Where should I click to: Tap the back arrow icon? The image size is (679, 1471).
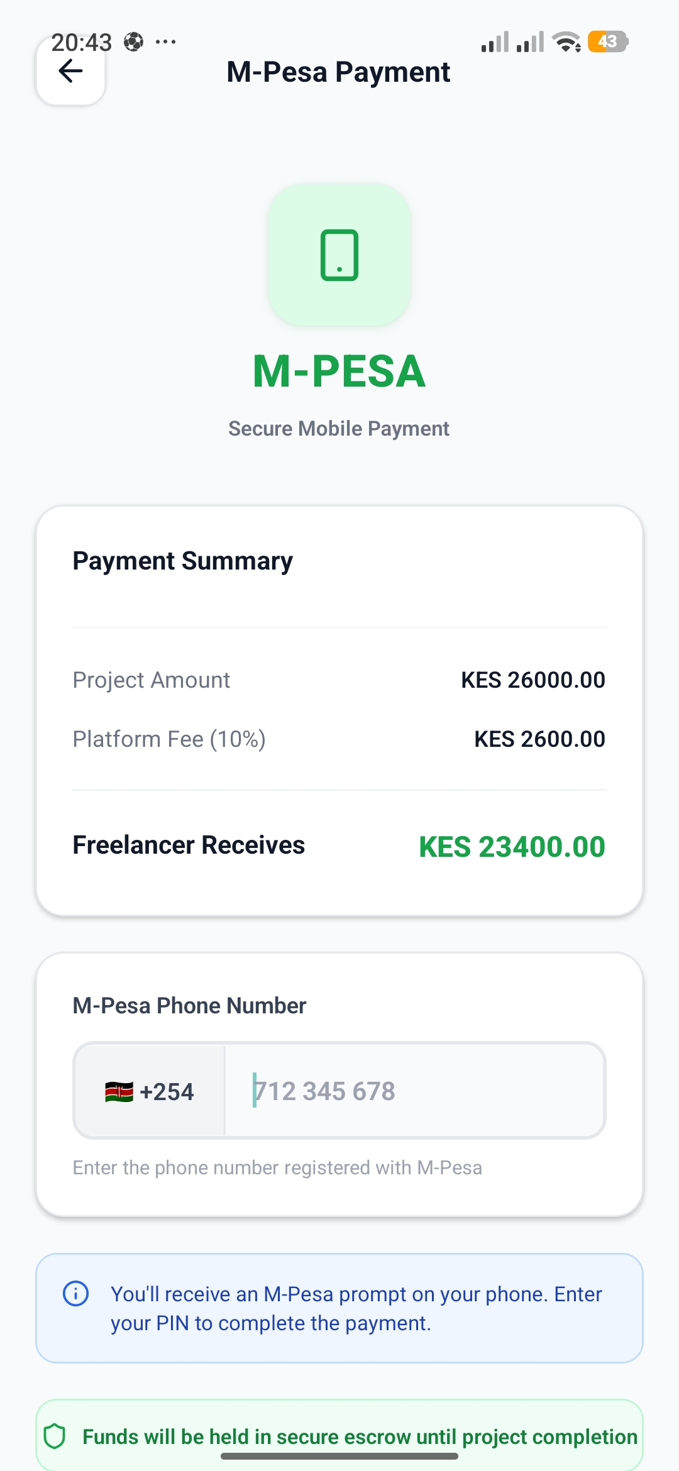[70, 71]
